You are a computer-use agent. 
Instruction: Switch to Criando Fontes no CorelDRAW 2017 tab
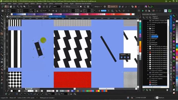pyautogui.click(x=35, y=17)
